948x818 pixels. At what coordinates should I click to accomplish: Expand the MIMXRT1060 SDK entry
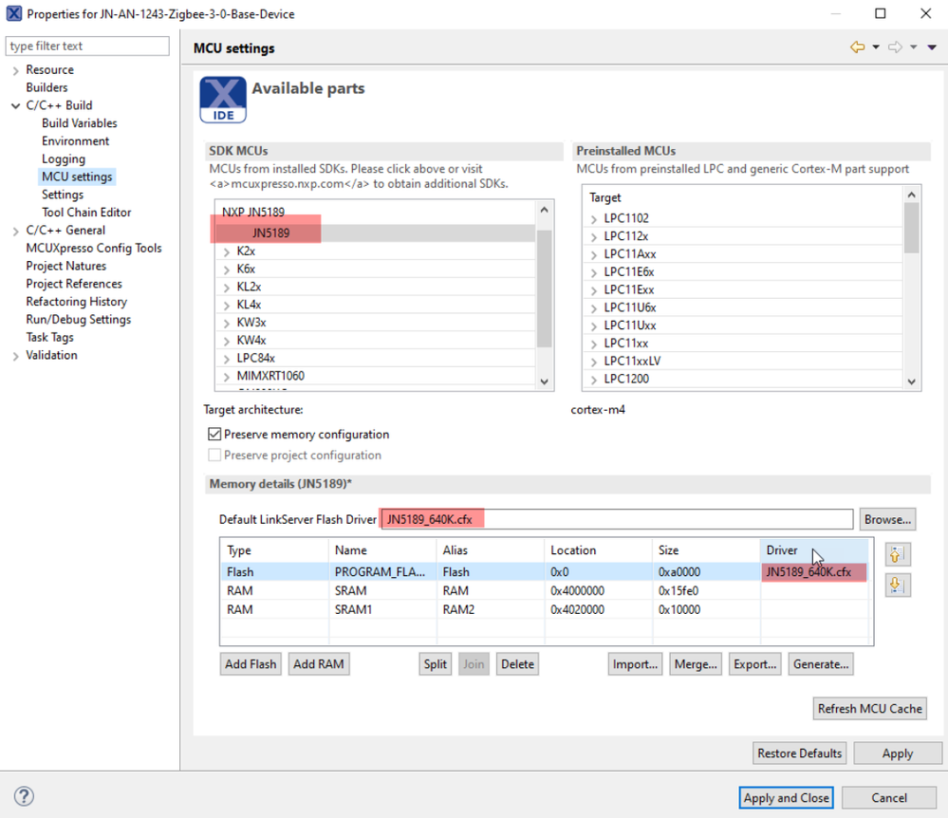tap(227, 377)
